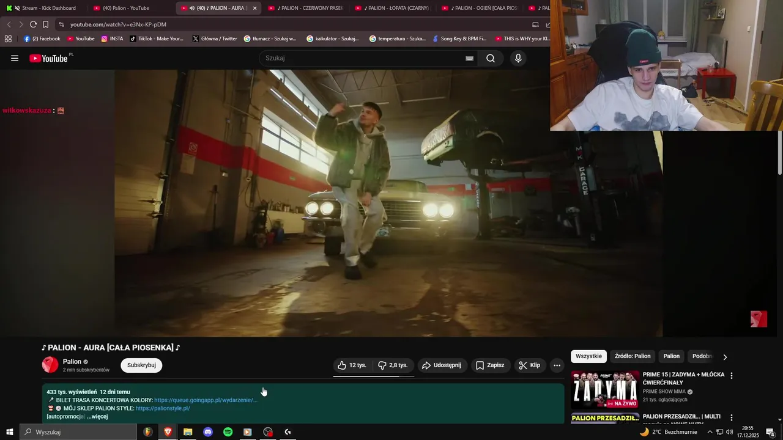The height and width of the screenshot is (440, 783).
Task: Select the Podobne filter chip
Action: 702,356
